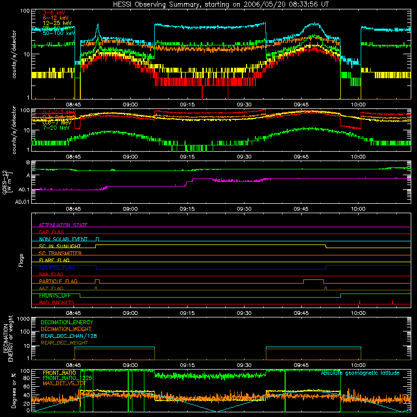Click the REAR_DEC_WEIGHT legend label
This screenshot has height=417, width=417.
click(x=64, y=343)
